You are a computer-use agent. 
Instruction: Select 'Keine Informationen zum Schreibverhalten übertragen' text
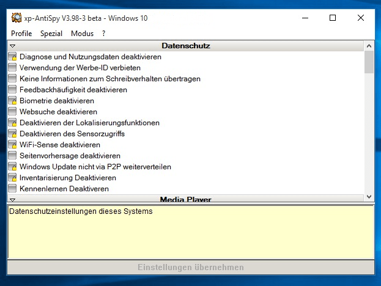[110, 79]
